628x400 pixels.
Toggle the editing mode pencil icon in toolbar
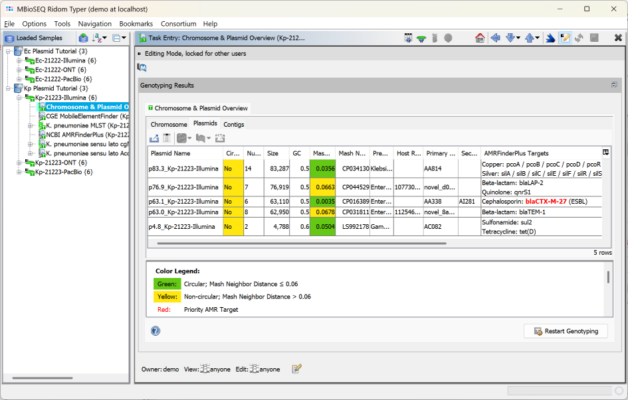565,38
